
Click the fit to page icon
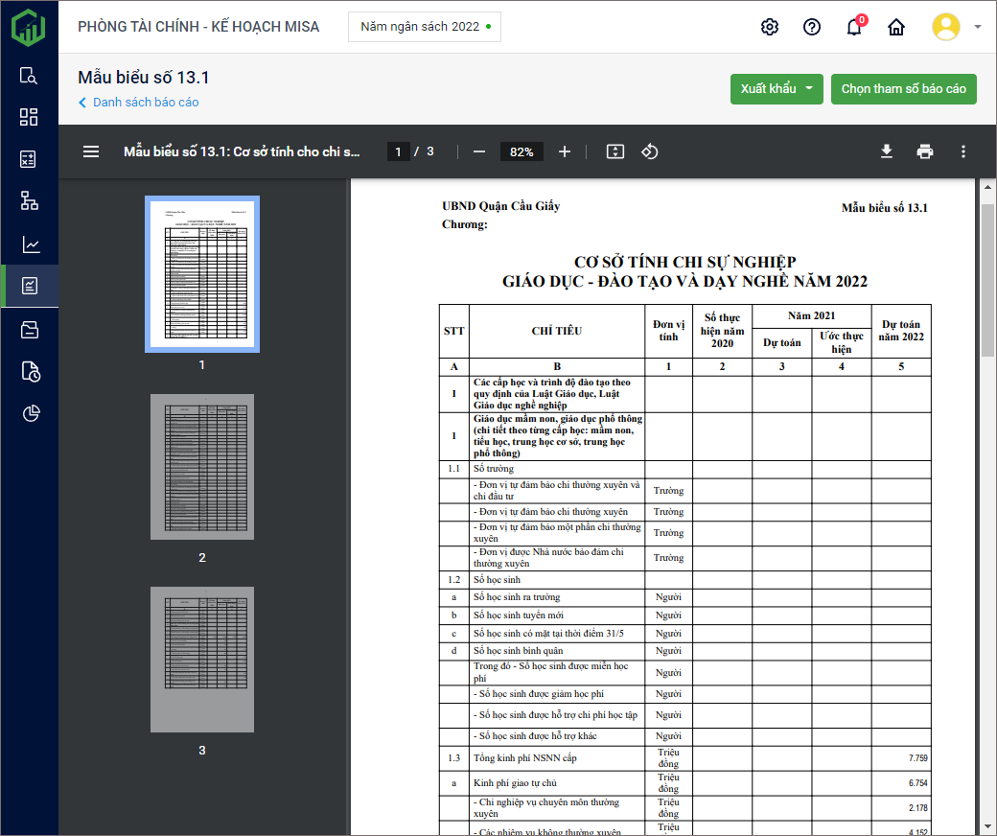(x=615, y=151)
